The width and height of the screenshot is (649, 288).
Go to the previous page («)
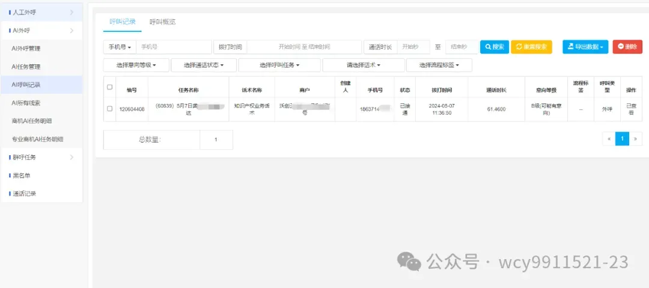click(x=609, y=139)
